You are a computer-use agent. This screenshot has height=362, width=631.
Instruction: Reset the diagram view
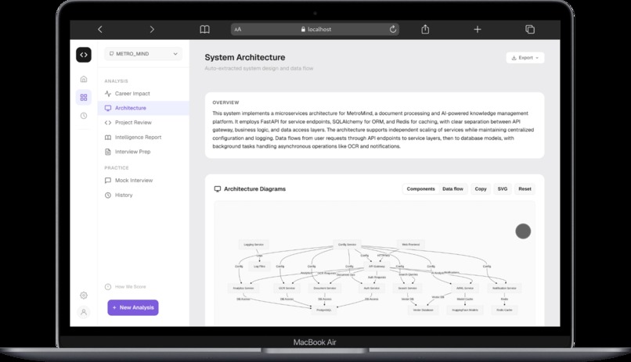tap(525, 189)
